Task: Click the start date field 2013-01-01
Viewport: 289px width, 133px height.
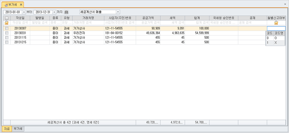Action: pos(13,12)
